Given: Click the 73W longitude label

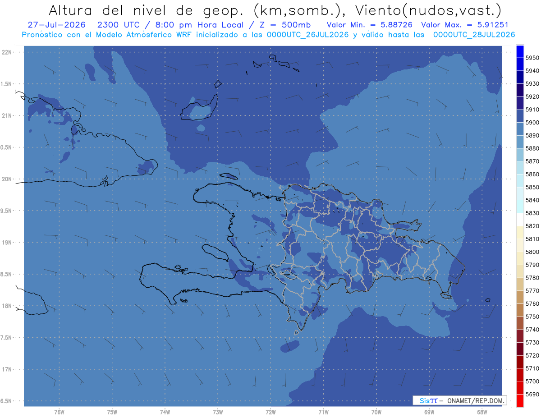Looking at the screenshot, I should point(218,412).
